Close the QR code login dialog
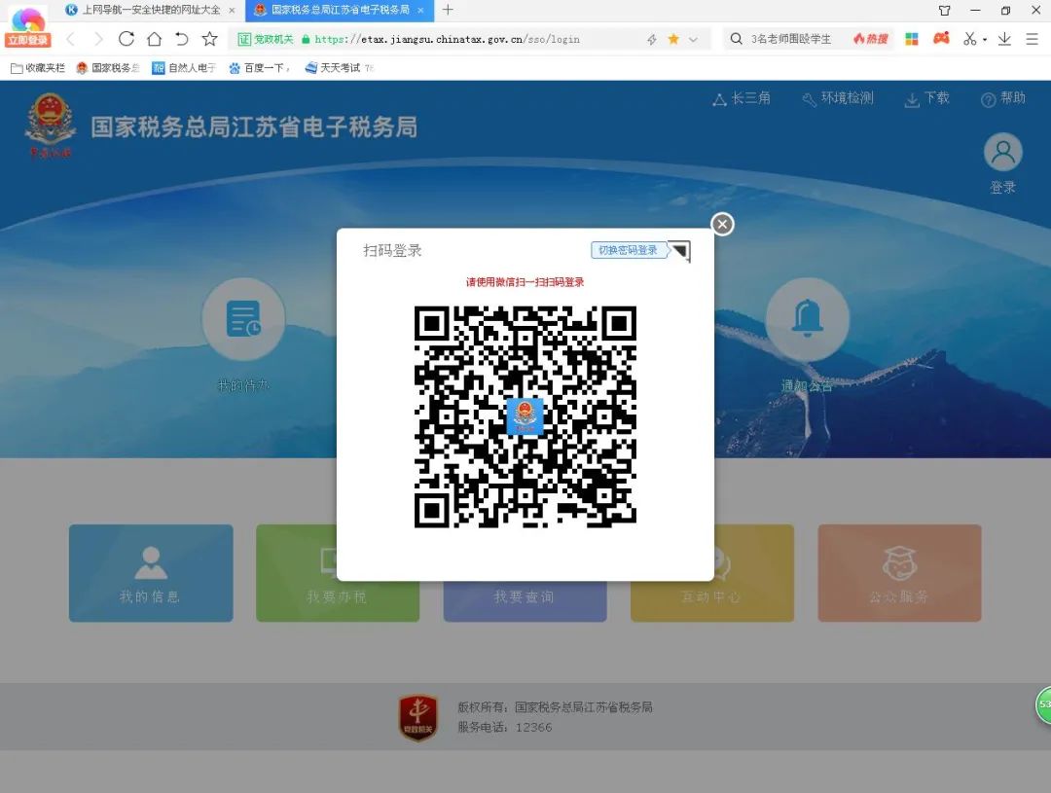This screenshot has width=1051, height=793. tap(722, 224)
